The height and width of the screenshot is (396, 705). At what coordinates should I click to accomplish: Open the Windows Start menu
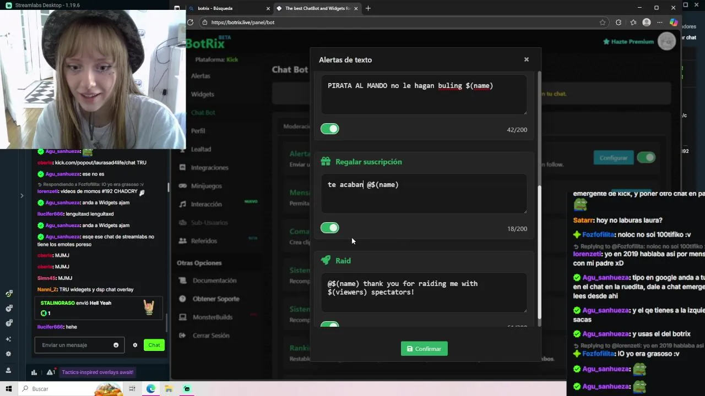coord(8,389)
